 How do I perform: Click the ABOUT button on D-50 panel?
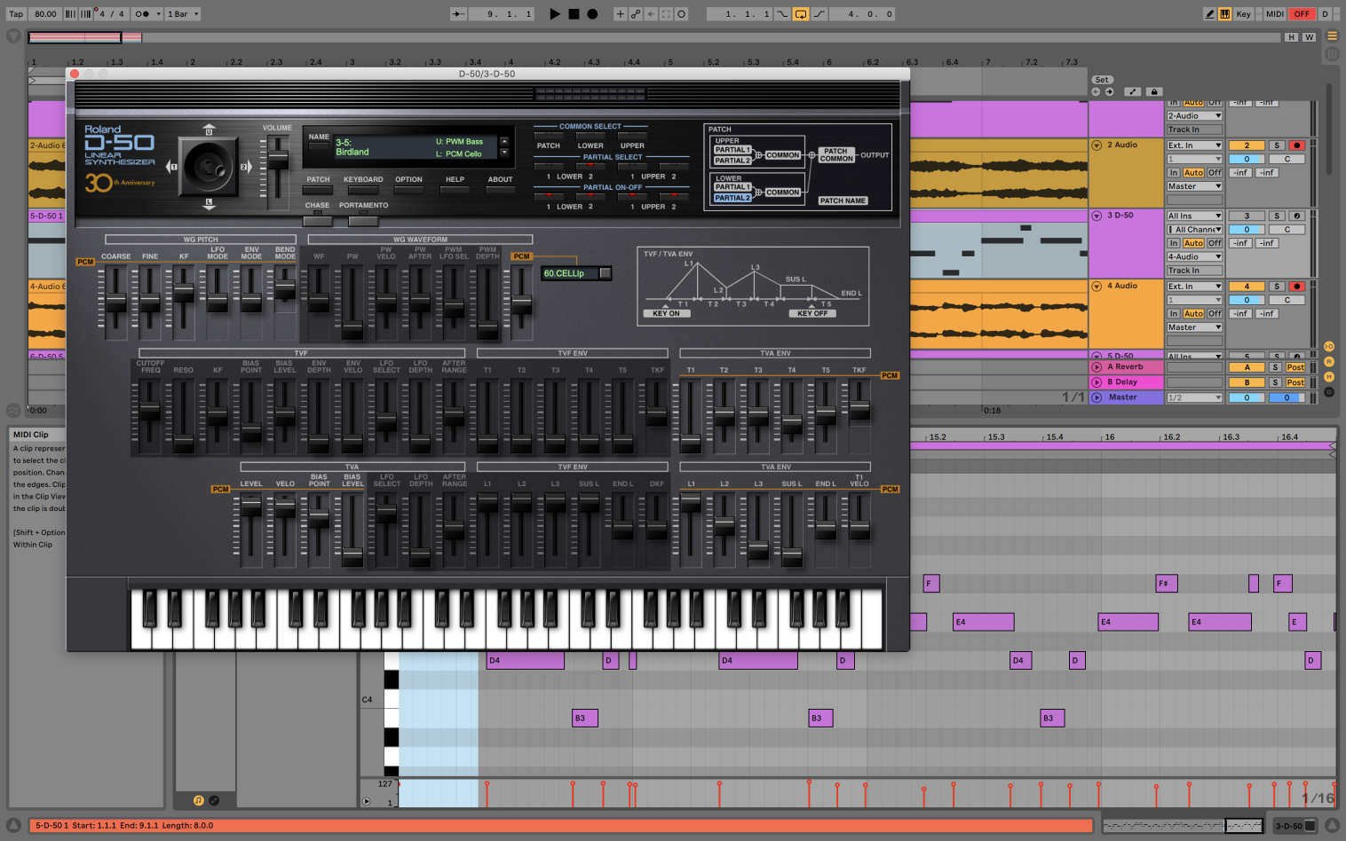pyautogui.click(x=500, y=190)
